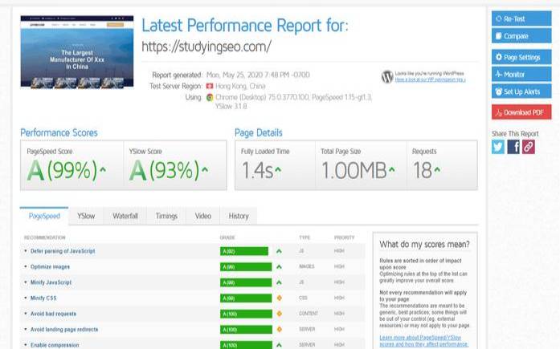Viewport: 560px width, 349px height.
Task: Expand the Defer parsing of JavaScript recommendation
Action: (63, 251)
